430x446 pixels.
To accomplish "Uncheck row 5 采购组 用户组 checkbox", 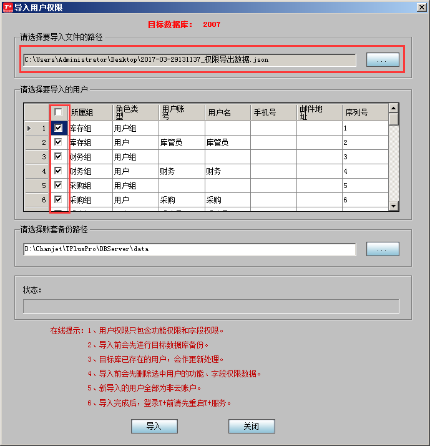I will coord(58,185).
